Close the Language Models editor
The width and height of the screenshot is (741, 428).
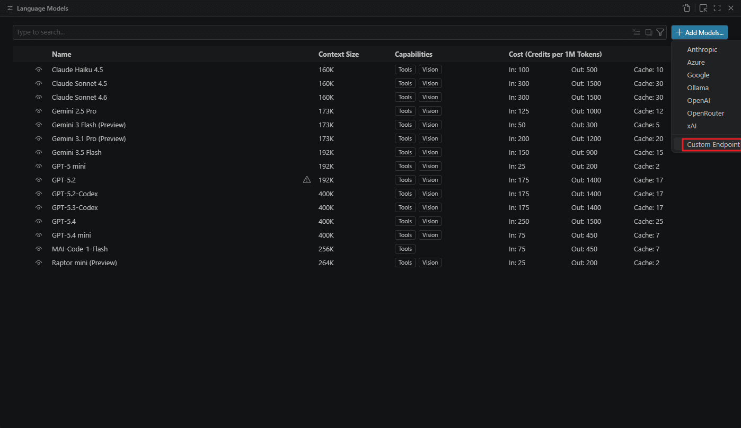(731, 8)
